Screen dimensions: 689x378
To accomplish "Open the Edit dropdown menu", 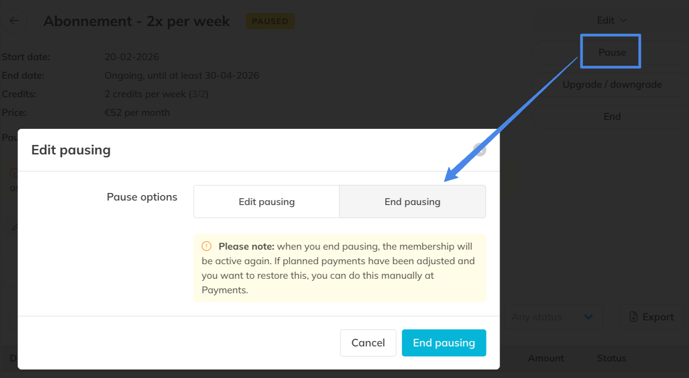I will [612, 21].
